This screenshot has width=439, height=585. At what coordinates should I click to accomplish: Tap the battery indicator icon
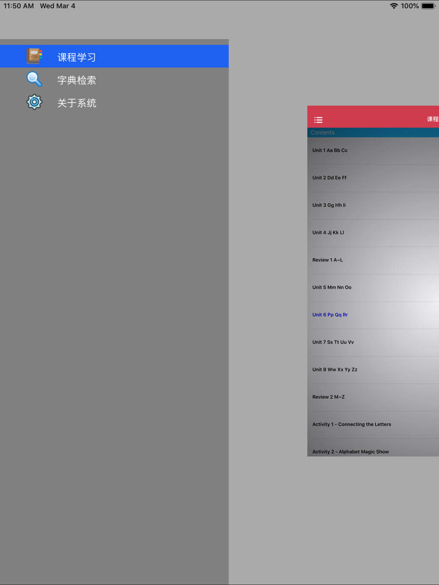pos(428,6)
